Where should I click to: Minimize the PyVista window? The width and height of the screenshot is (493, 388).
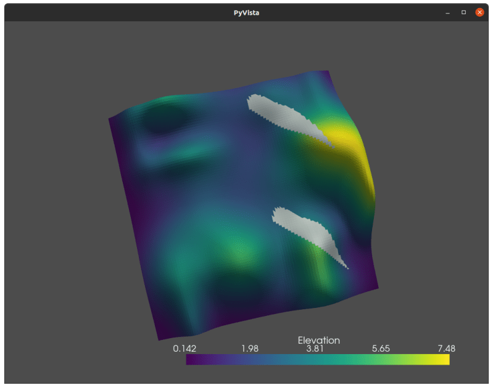447,12
